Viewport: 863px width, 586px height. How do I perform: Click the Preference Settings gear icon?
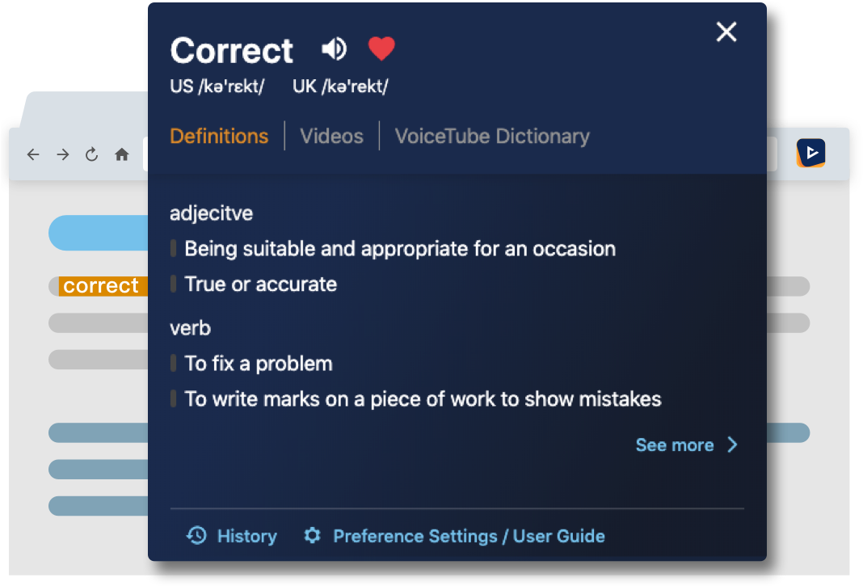point(313,535)
